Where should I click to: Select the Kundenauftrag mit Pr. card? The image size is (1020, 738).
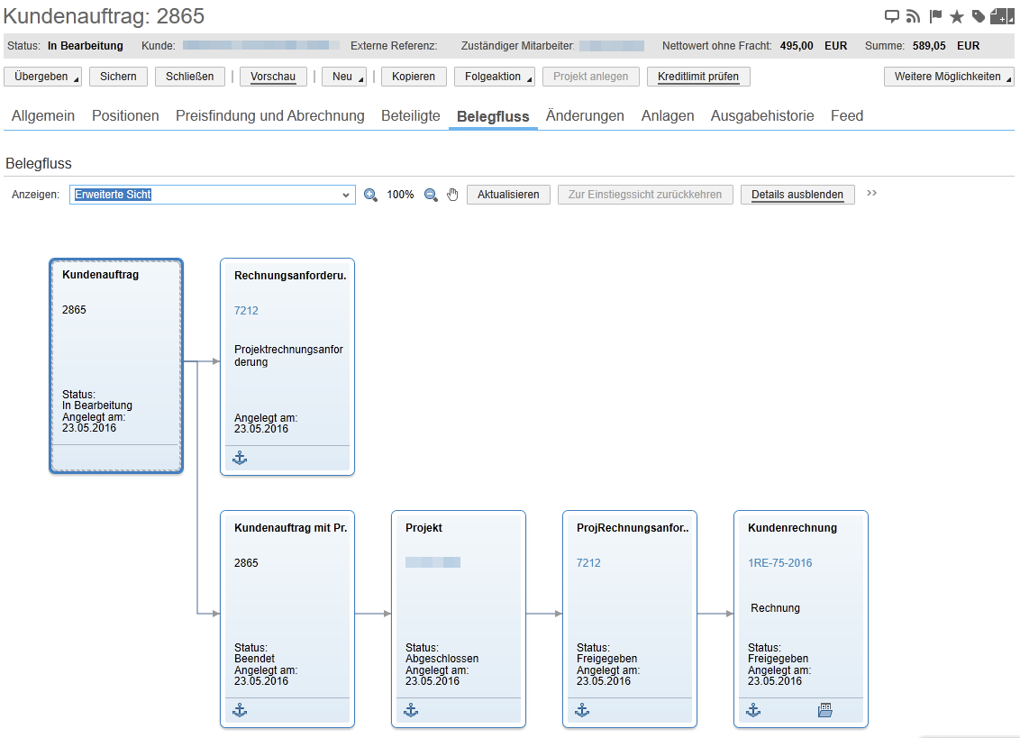287,619
